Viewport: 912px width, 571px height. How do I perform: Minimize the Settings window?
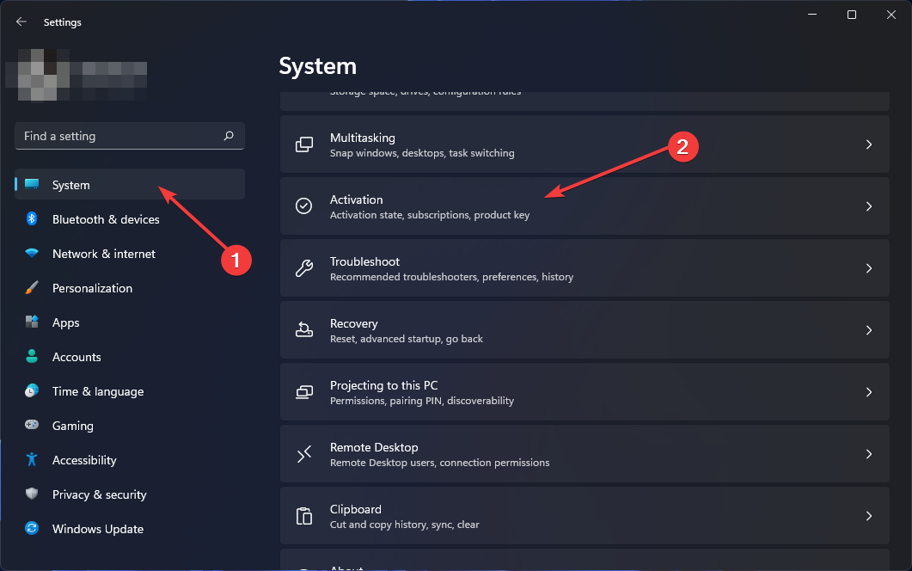[x=812, y=15]
